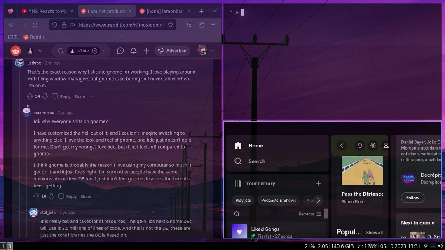
Task: Open the Reddit profile avatar dropdown
Action: click(202, 50)
